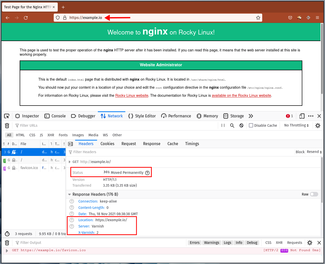Toggle the Errors console filter
The image size is (325, 264).
(195, 243)
